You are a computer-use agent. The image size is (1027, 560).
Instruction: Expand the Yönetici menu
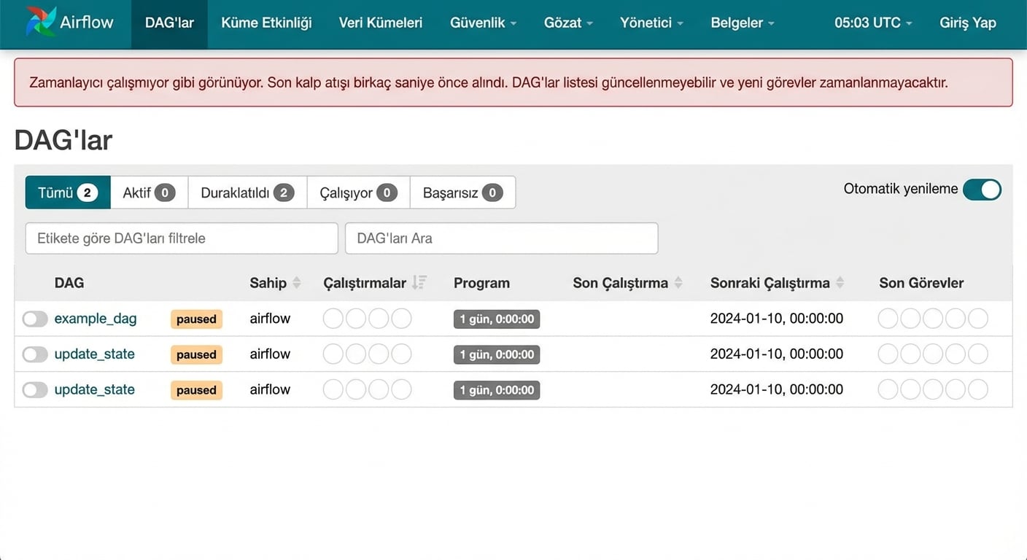[x=651, y=23]
